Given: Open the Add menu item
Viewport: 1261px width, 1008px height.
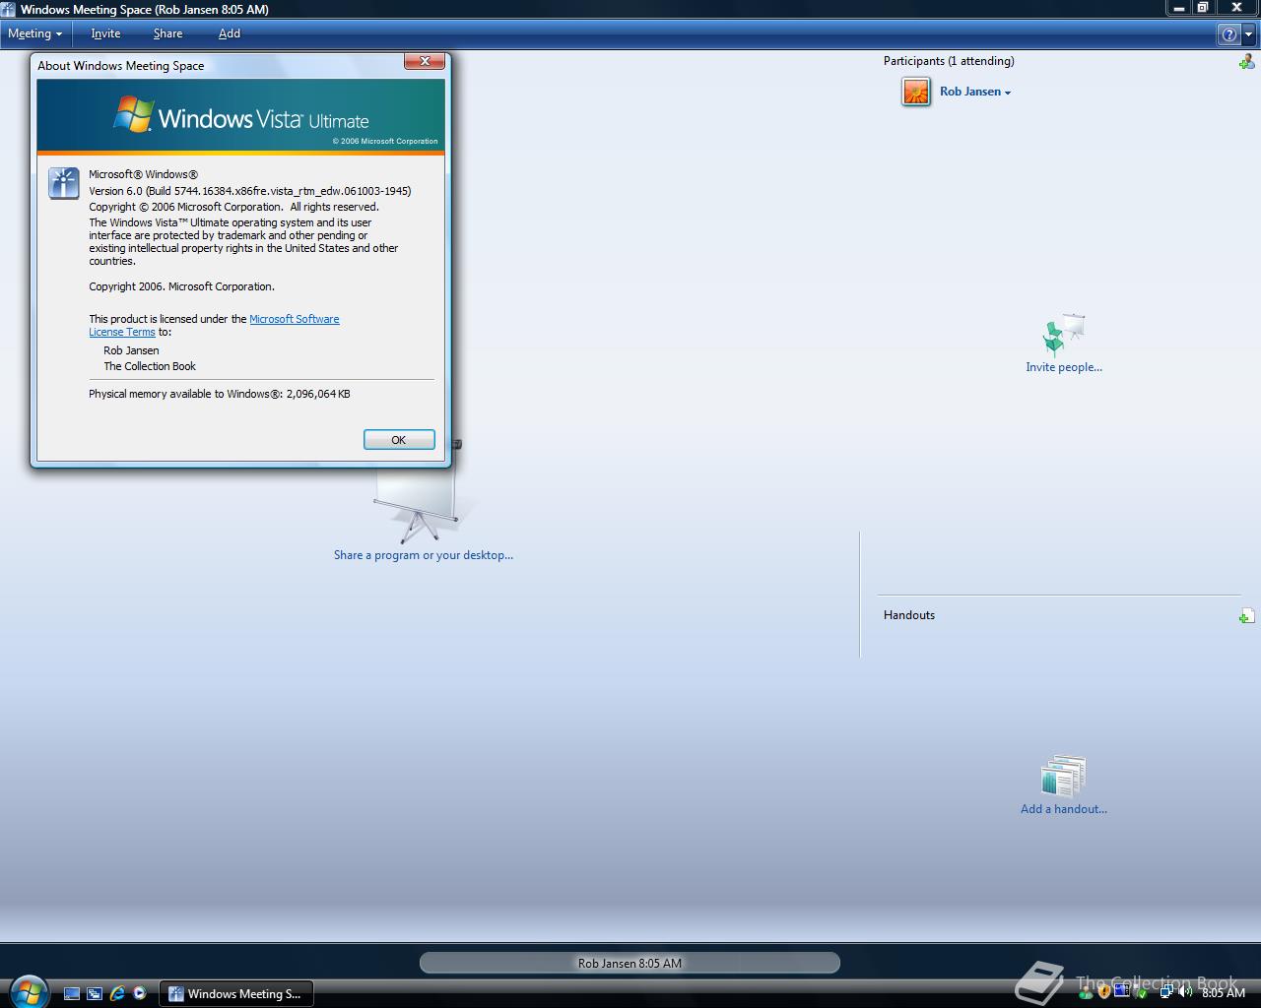Looking at the screenshot, I should 230,33.
